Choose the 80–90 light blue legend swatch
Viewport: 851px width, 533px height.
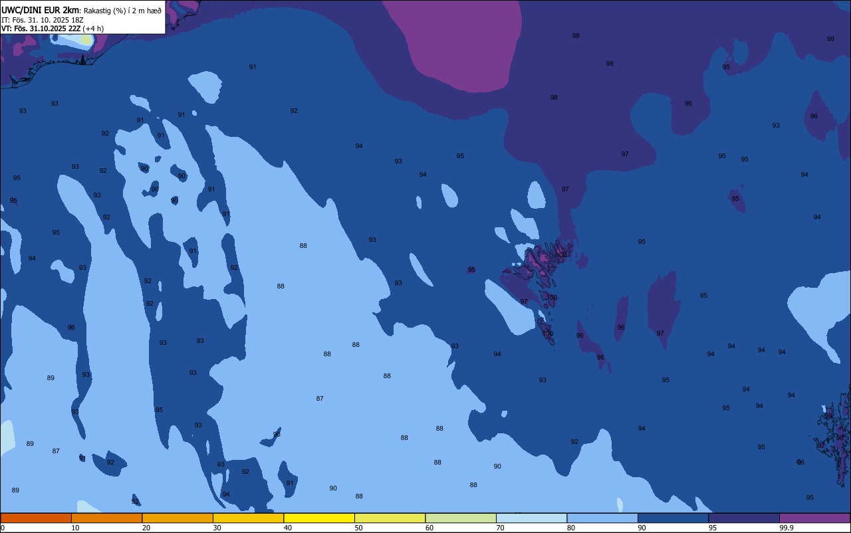point(602,518)
